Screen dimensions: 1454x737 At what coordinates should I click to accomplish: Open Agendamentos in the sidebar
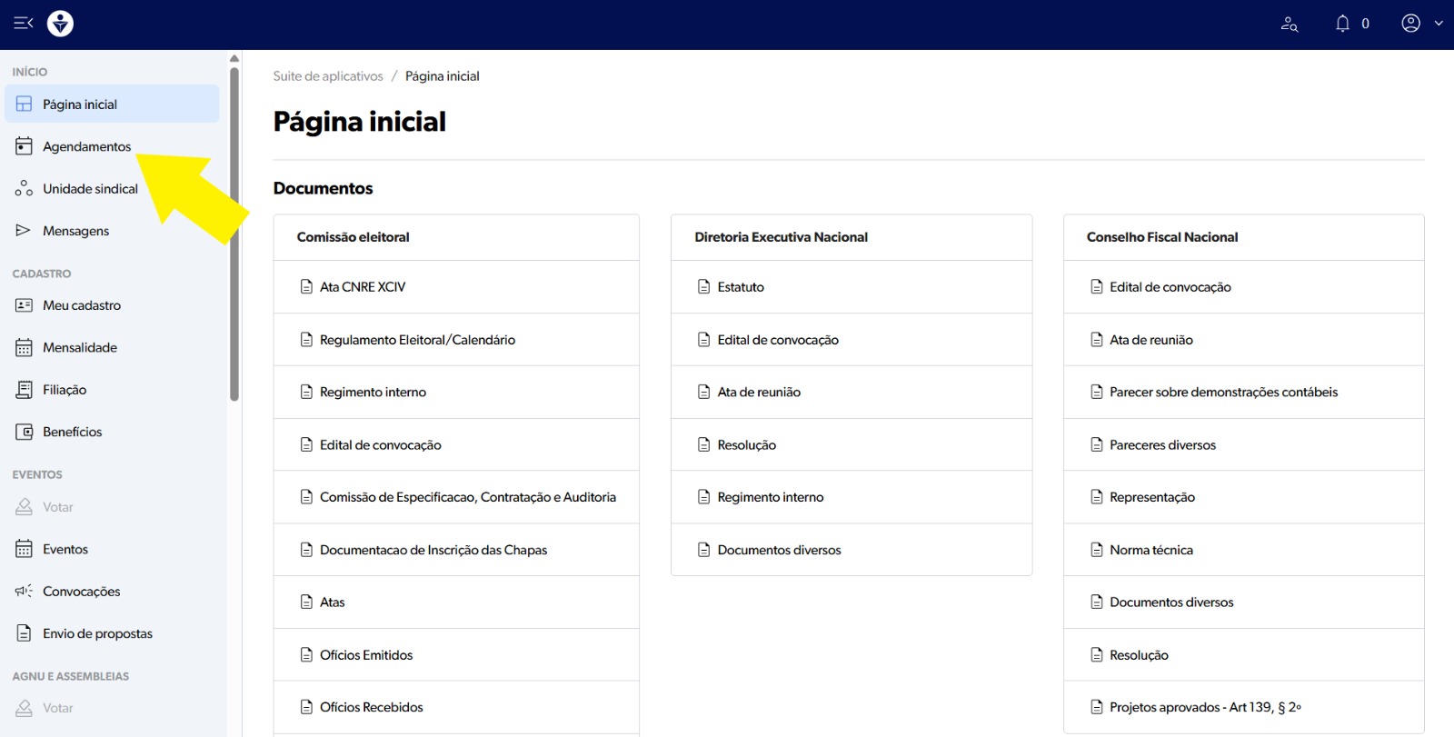[x=86, y=146]
